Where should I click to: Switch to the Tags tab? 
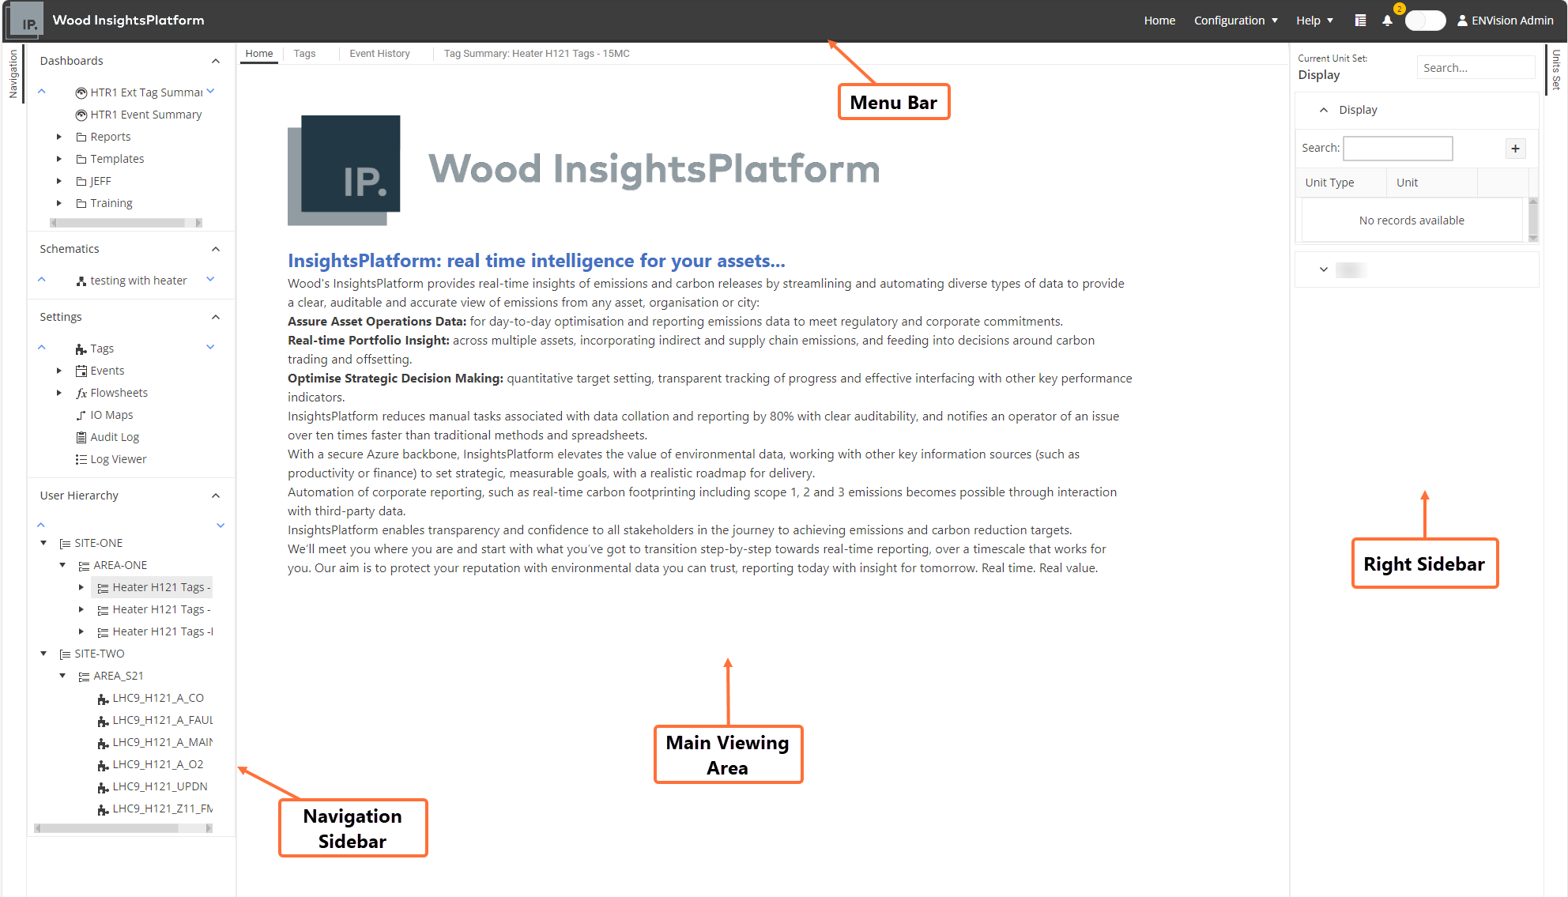(304, 54)
